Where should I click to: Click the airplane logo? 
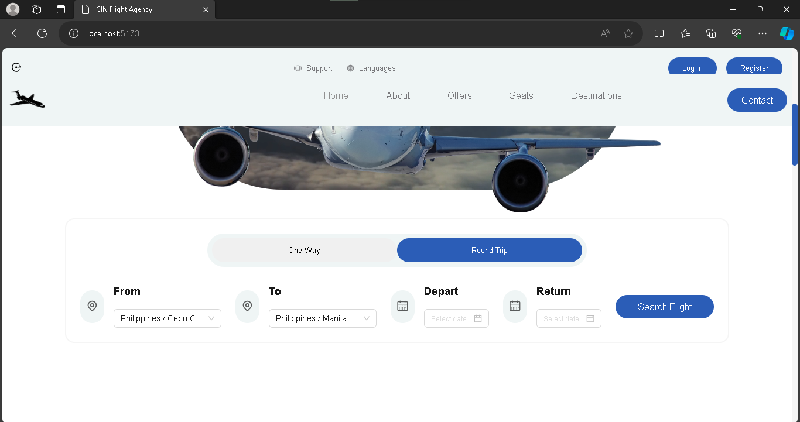[x=27, y=99]
